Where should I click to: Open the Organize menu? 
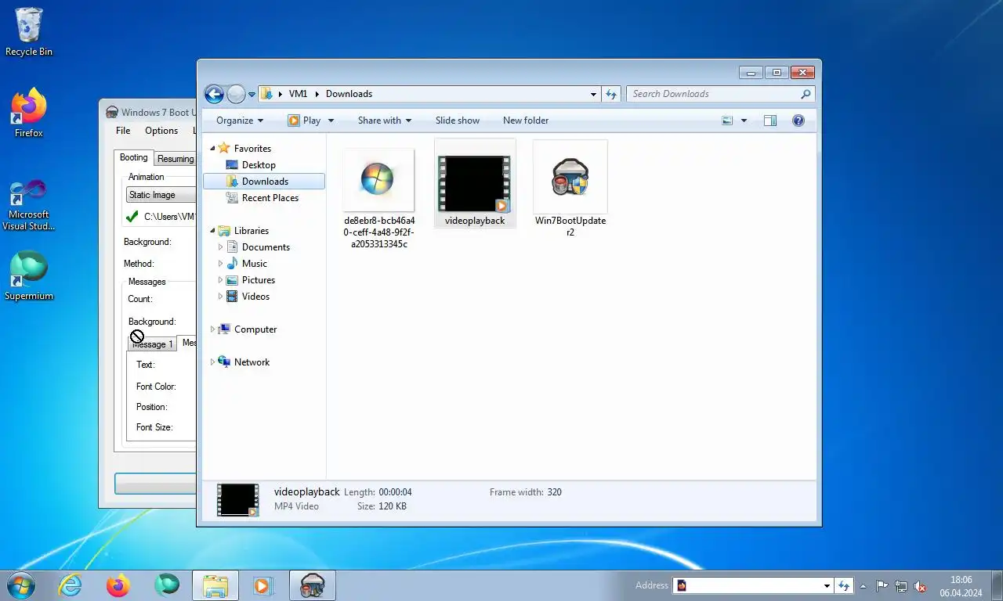point(240,121)
